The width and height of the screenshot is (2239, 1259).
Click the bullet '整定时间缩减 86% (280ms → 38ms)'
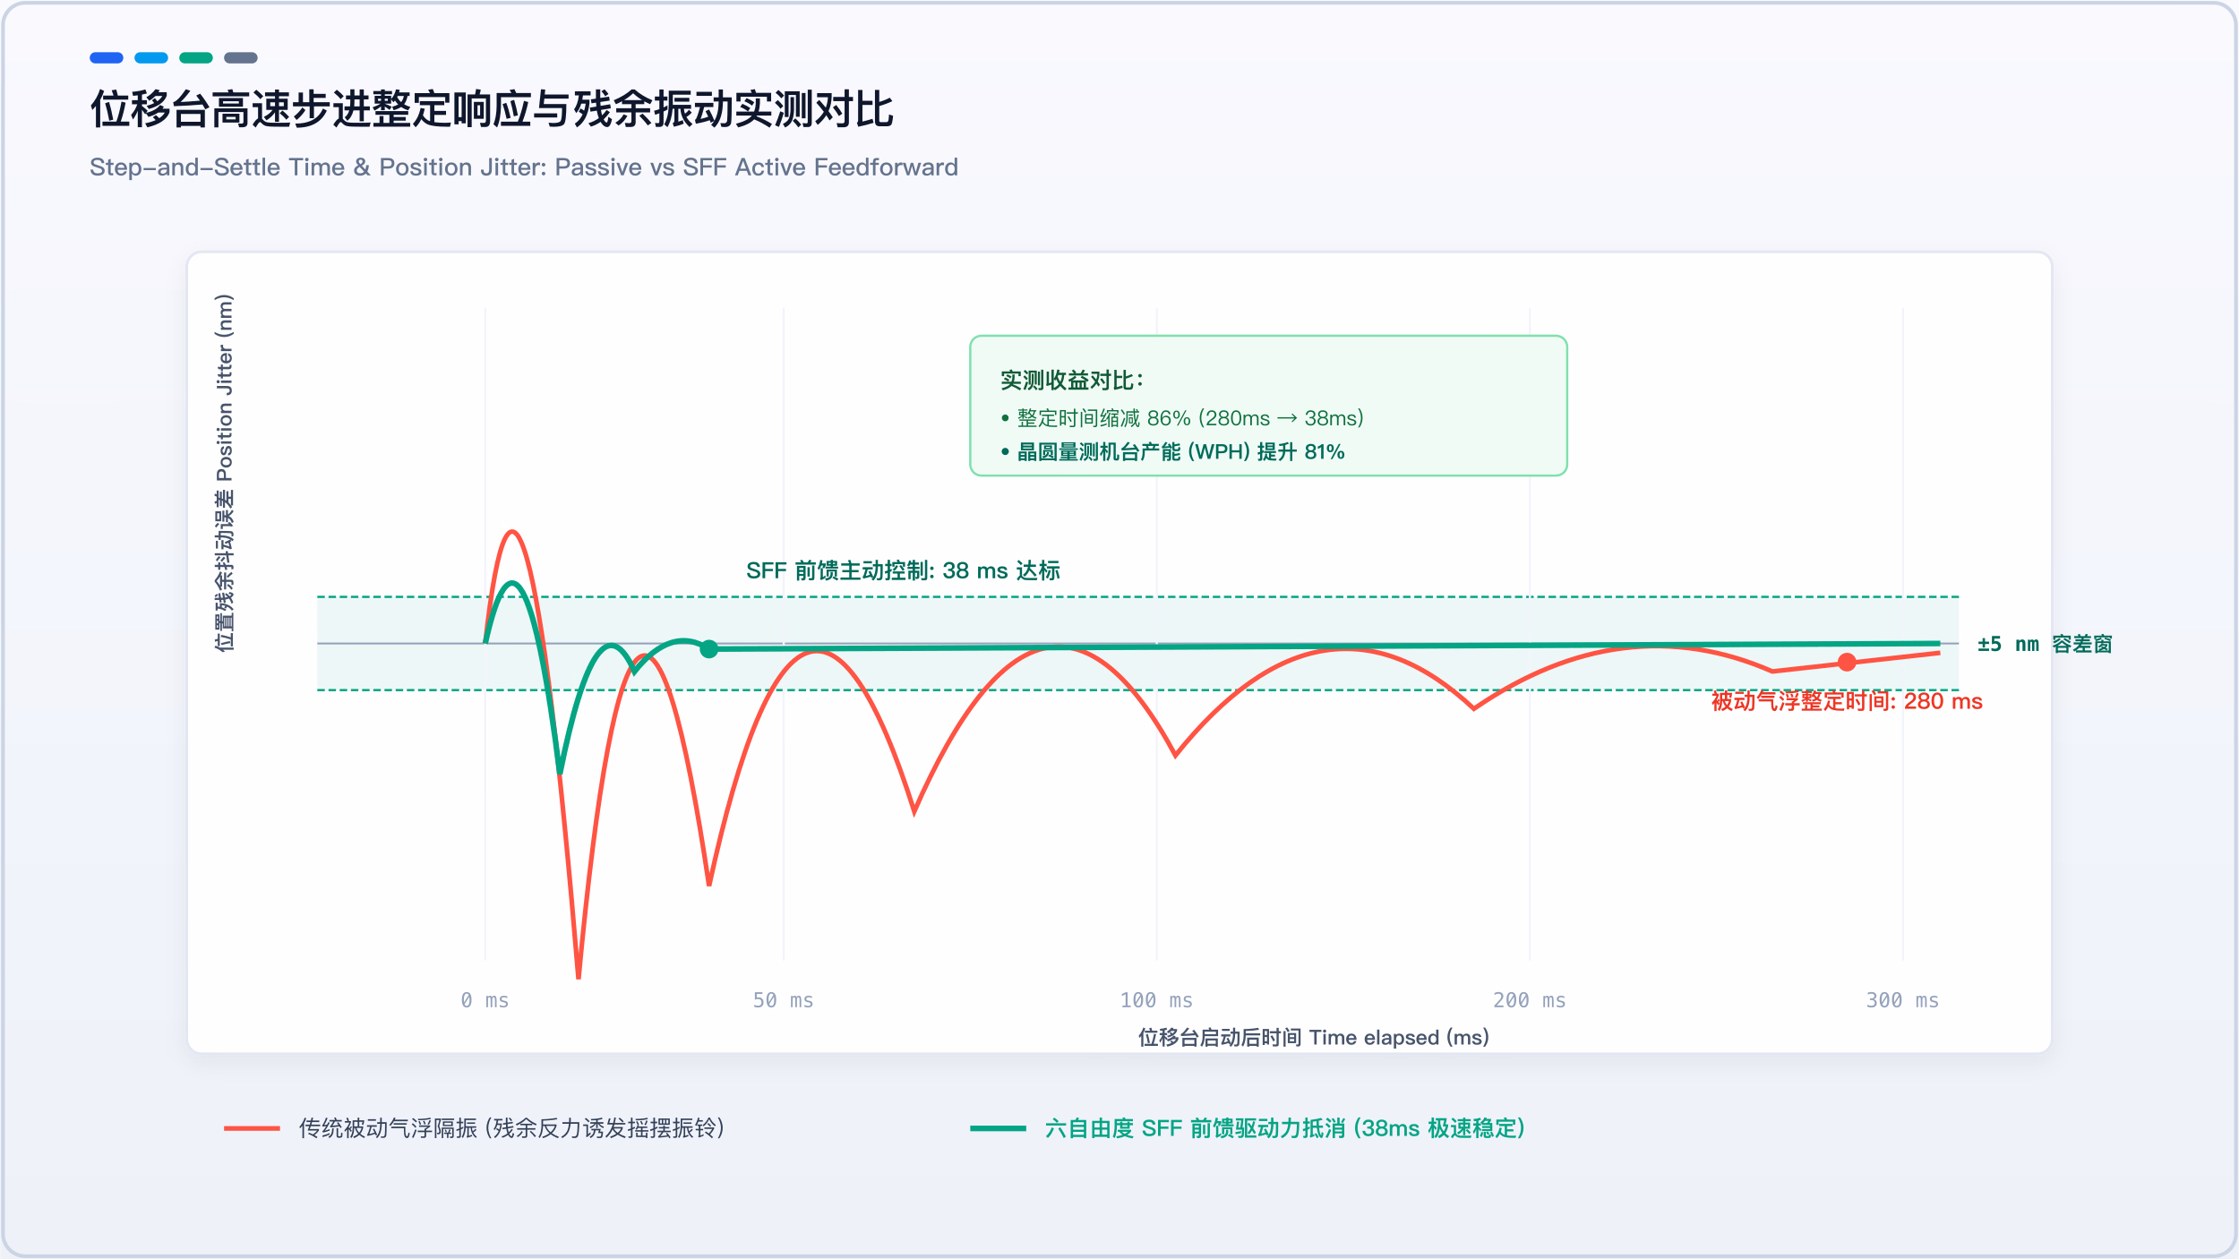click(1182, 418)
